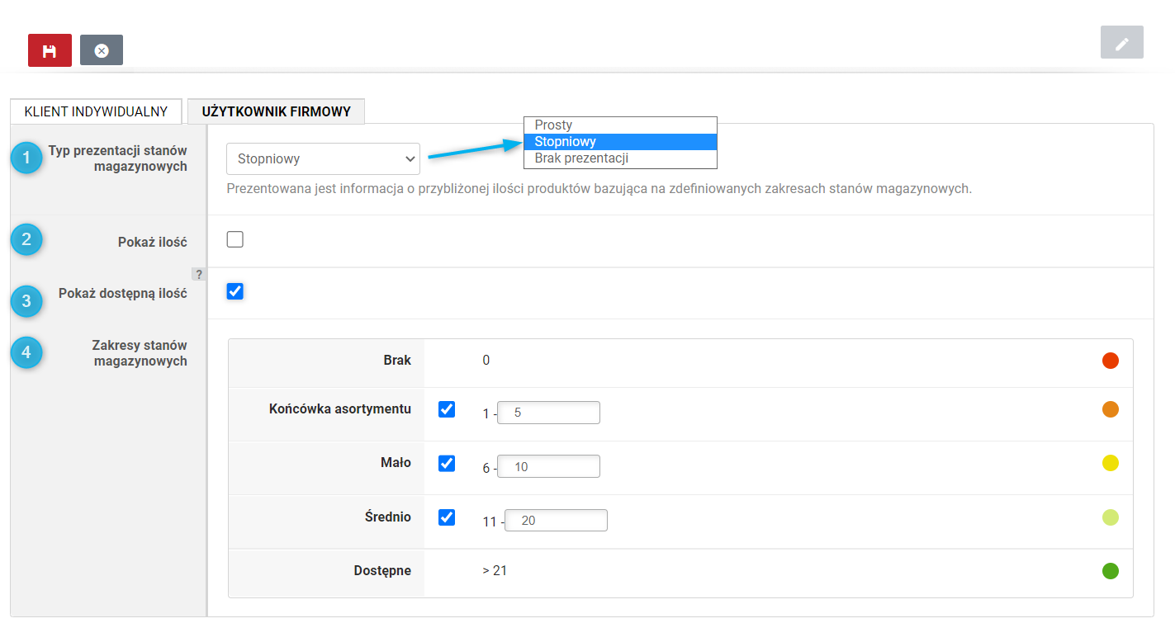Click step badge number 2
1175x642 pixels.
(26, 239)
